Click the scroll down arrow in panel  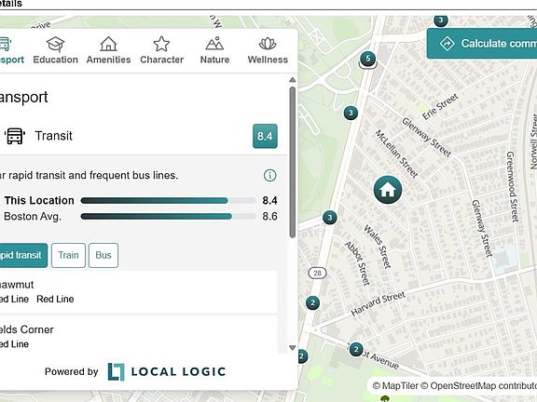tap(293, 348)
